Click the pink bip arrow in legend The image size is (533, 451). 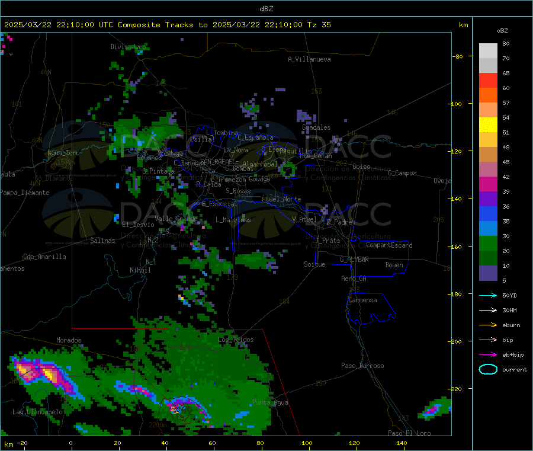(x=488, y=340)
